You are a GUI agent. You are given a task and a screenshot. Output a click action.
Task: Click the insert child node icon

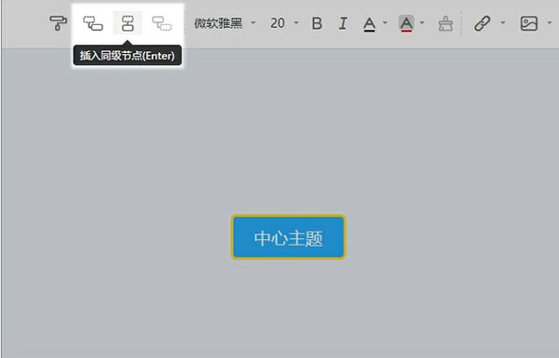point(93,23)
